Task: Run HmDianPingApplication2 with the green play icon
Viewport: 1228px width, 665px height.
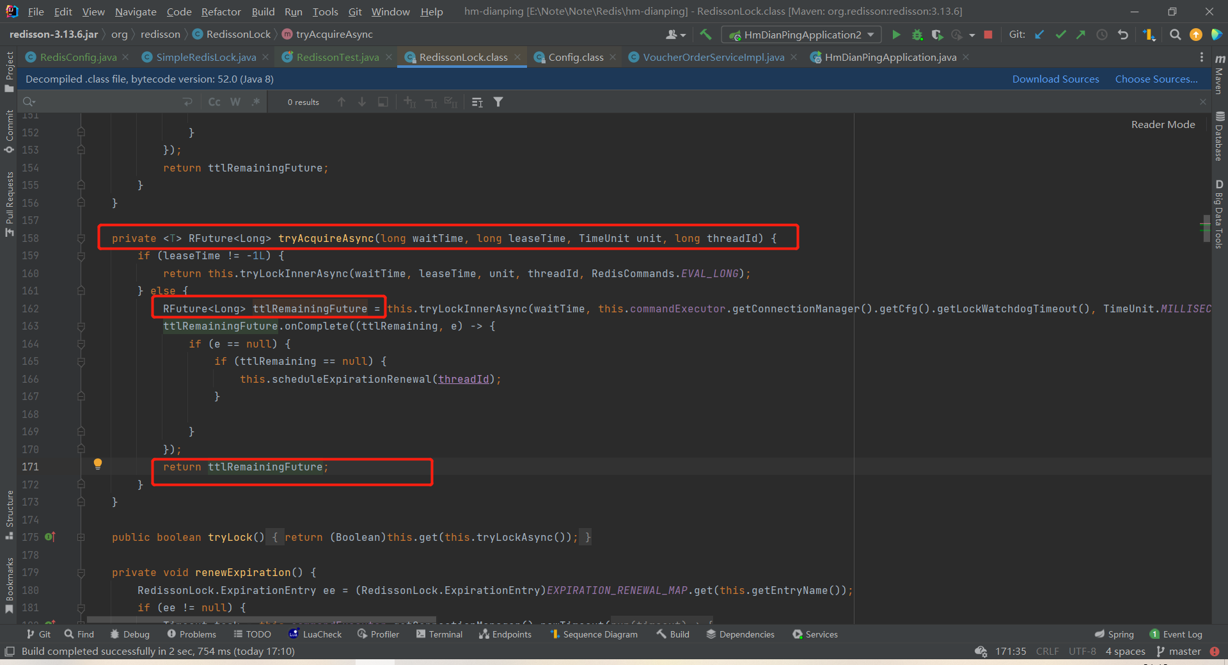Action: (896, 35)
